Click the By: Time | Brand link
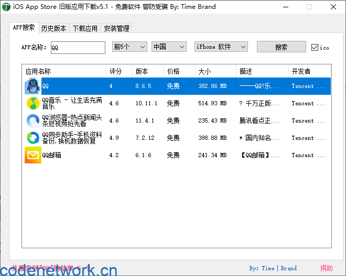The image size is (346, 276). click(x=273, y=268)
